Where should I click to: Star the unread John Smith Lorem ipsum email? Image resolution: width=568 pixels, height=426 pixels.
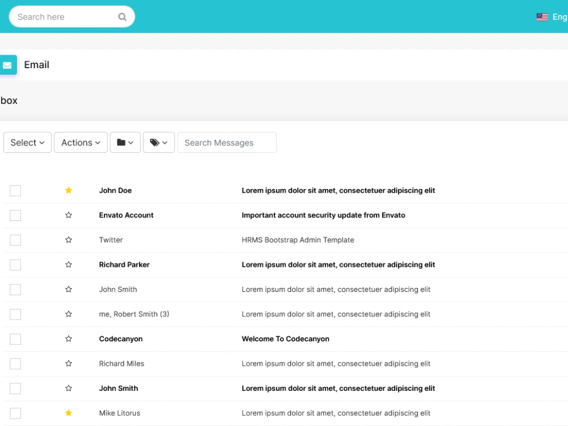coord(69,388)
